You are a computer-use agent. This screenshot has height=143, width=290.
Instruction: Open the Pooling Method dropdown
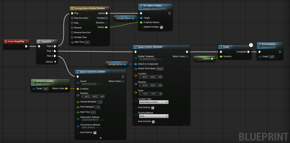click(x=153, y=116)
